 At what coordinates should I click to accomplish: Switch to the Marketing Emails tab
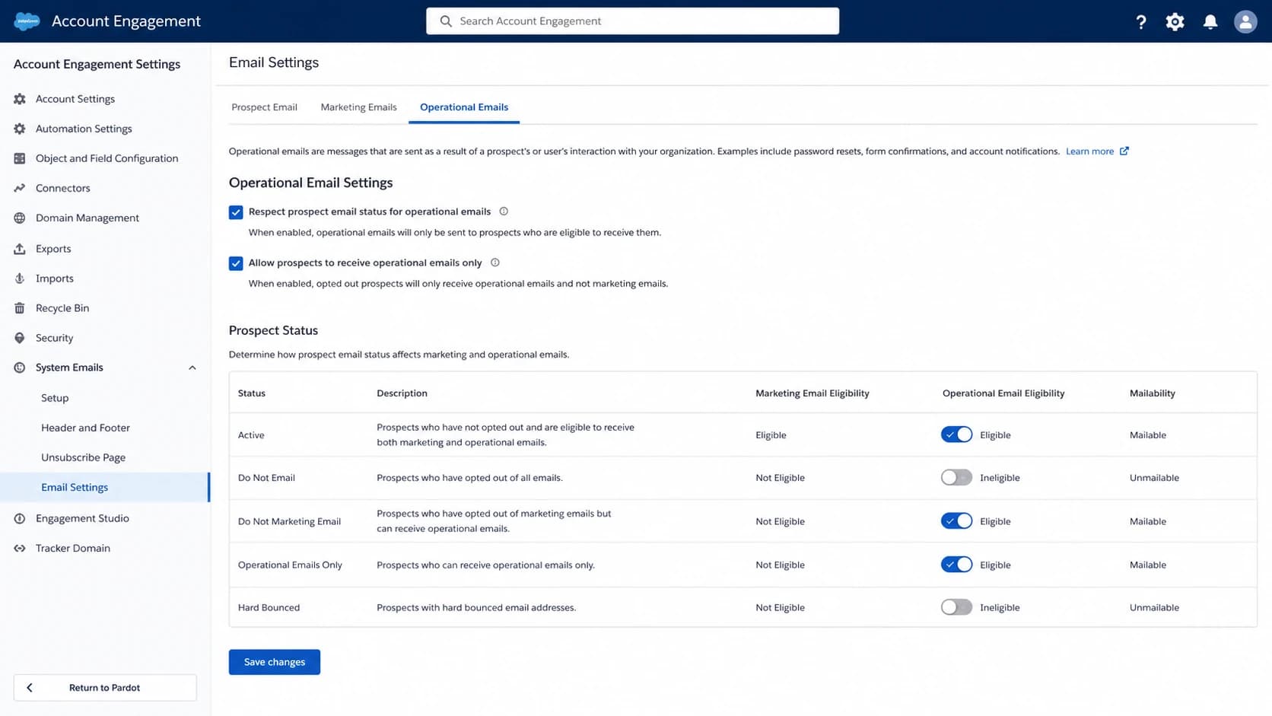click(x=358, y=107)
